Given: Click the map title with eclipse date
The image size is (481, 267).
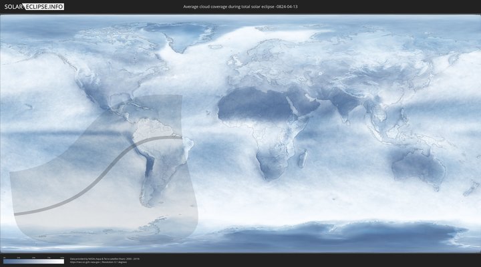Looking at the screenshot, I should 240,6.
